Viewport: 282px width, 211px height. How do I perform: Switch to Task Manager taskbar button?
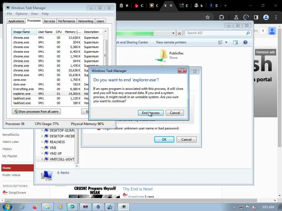(x=123, y=207)
